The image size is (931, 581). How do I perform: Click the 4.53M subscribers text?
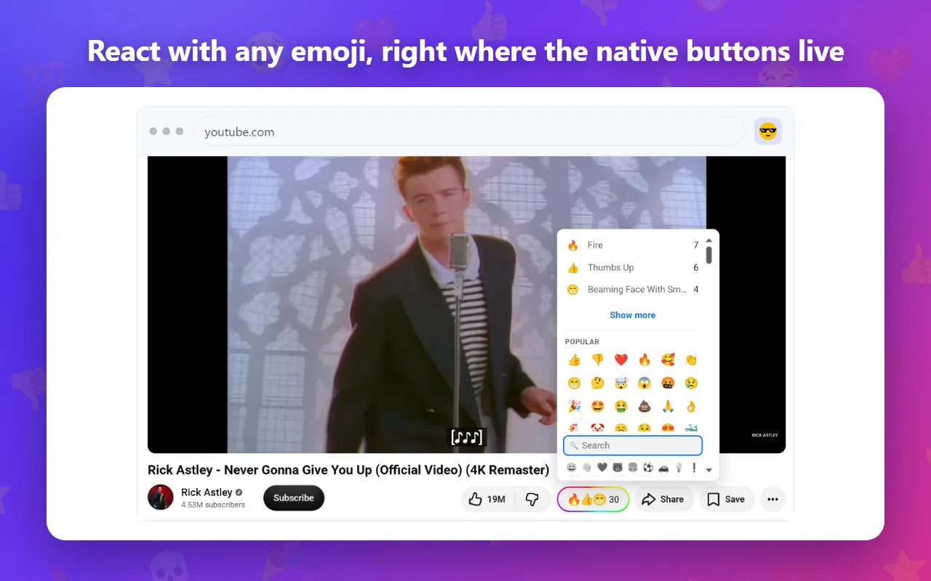(x=213, y=505)
